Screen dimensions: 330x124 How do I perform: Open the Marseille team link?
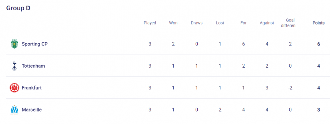point(32,110)
